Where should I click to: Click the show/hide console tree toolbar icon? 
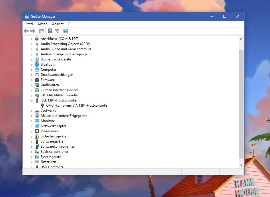pos(42,31)
